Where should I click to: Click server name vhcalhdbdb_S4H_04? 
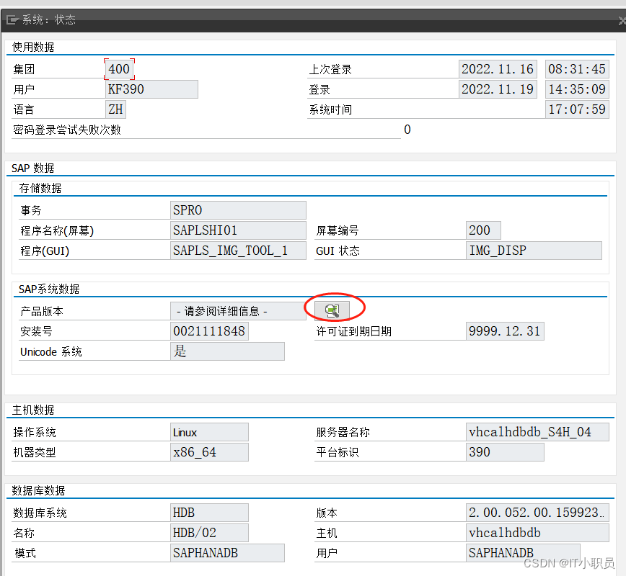click(x=537, y=432)
